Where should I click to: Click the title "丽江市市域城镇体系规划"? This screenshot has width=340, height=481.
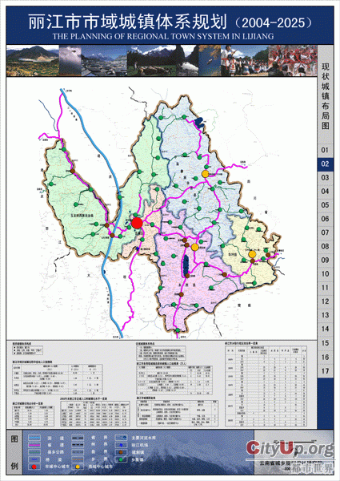click(x=128, y=22)
